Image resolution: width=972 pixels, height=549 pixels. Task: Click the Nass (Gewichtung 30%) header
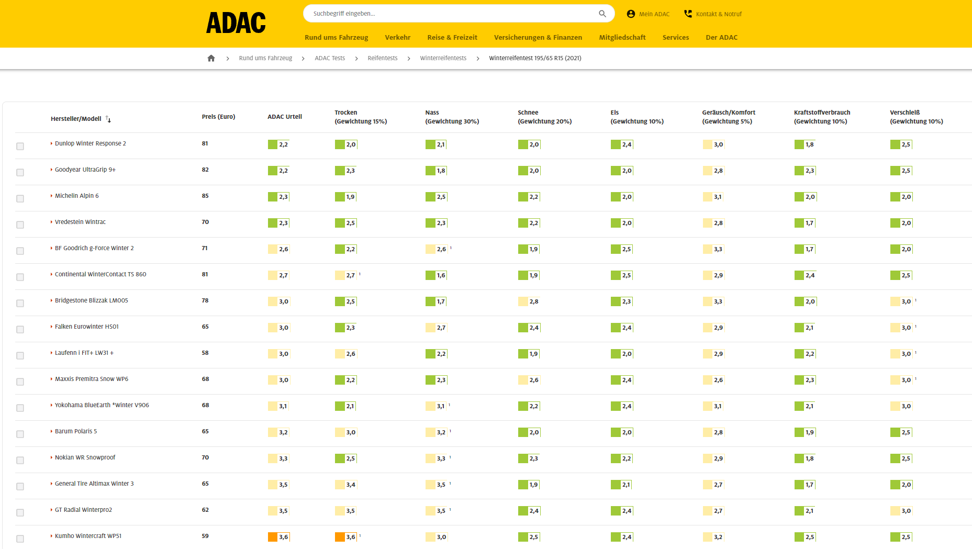pyautogui.click(x=452, y=117)
